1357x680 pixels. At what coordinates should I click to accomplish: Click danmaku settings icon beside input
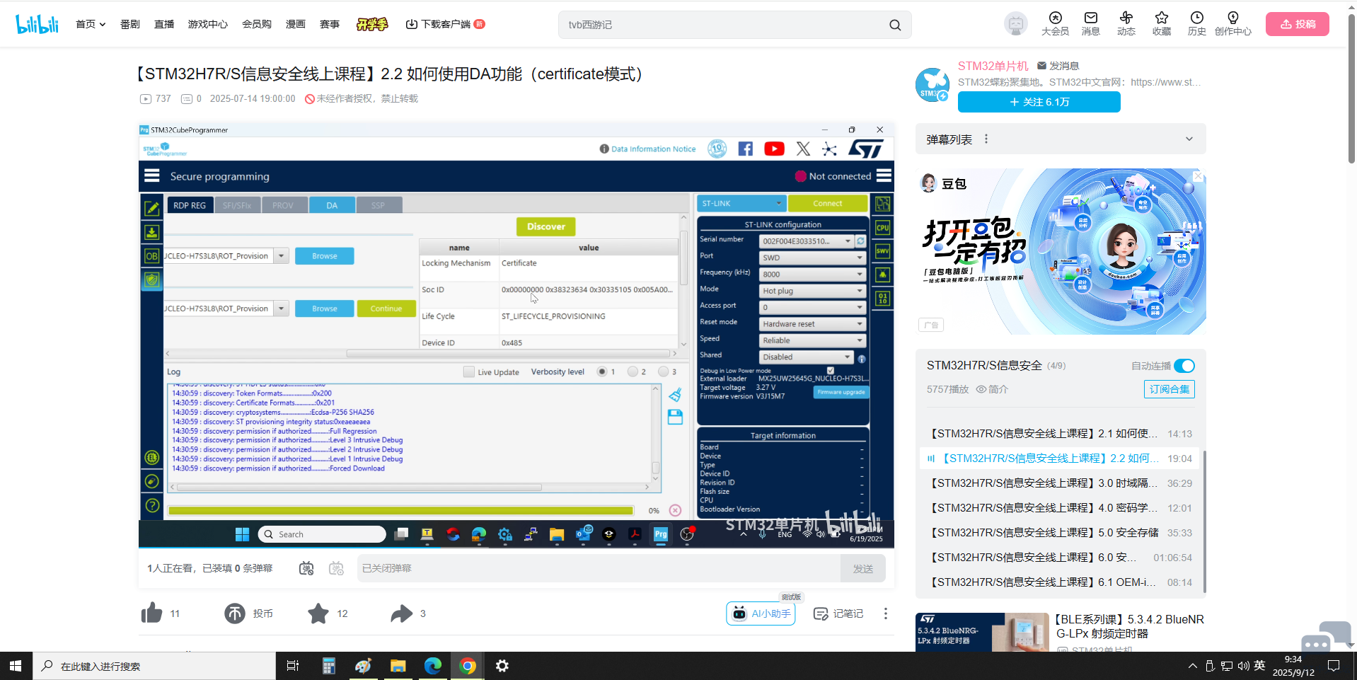tap(336, 568)
